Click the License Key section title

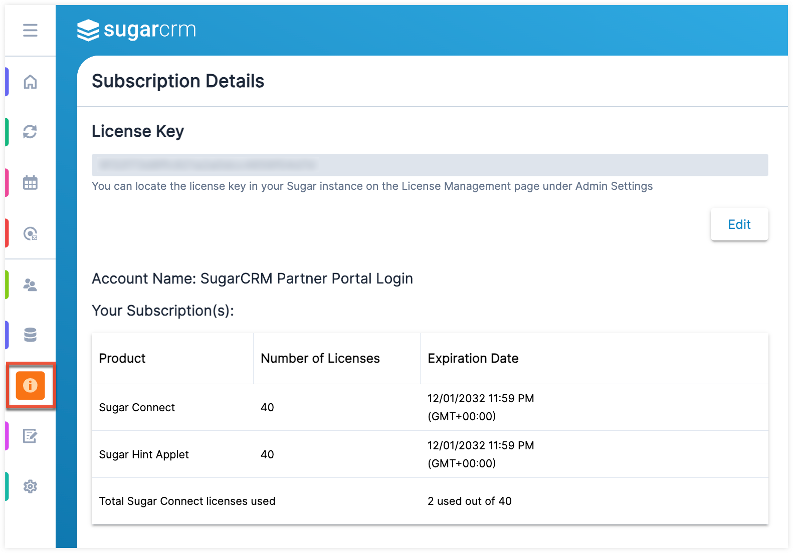click(x=138, y=131)
